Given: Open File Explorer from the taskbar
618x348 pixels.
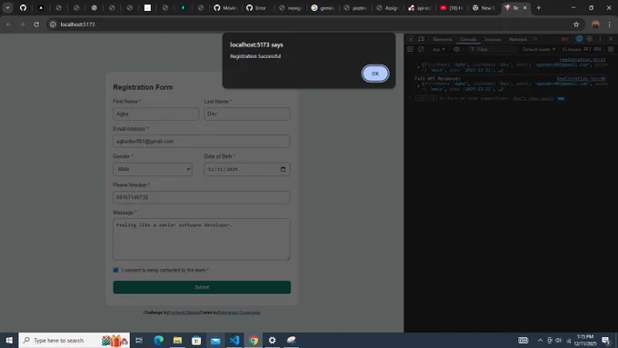Looking at the screenshot, I should click(177, 340).
